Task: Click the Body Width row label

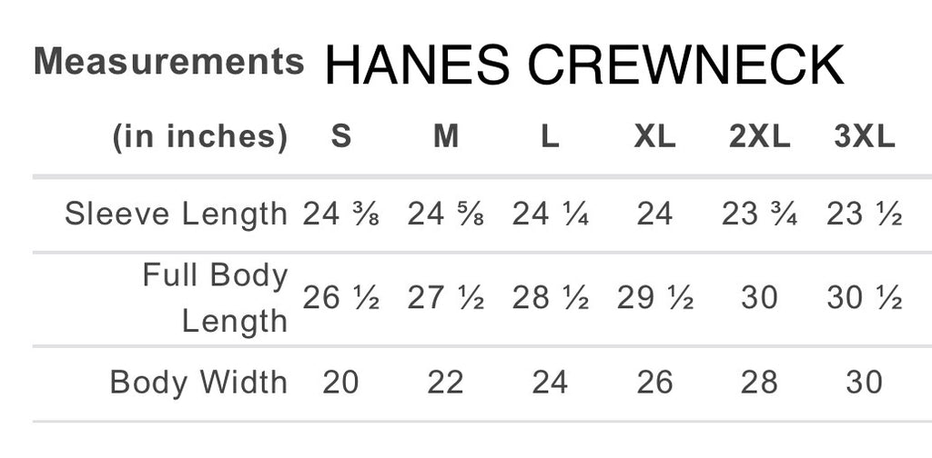Action: click(x=198, y=382)
